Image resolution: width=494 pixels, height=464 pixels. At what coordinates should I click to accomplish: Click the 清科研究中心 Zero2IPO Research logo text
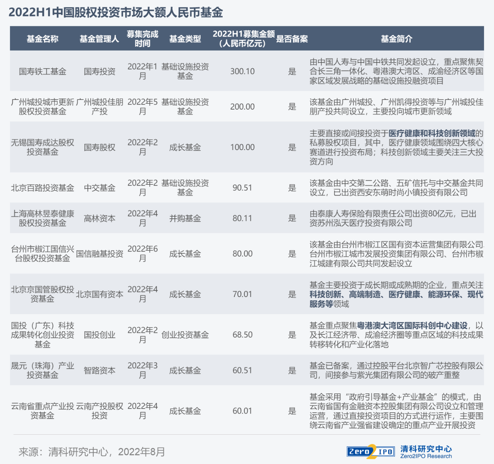point(426,452)
